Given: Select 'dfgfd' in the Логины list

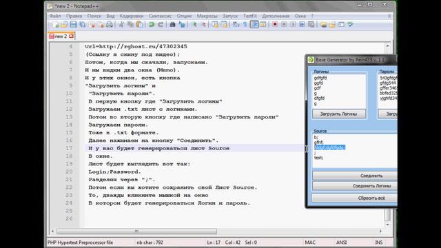Looking at the screenshot, I should click(x=319, y=98).
